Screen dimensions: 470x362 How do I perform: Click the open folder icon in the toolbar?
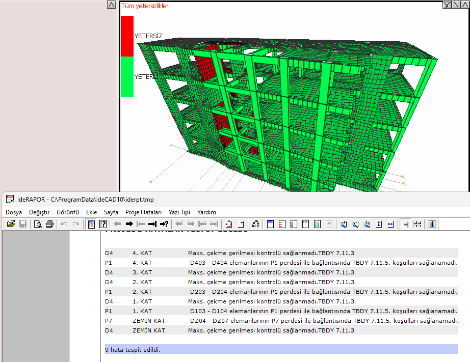click(11, 224)
